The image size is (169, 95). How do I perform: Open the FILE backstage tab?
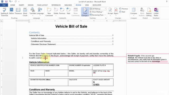(4, 5)
